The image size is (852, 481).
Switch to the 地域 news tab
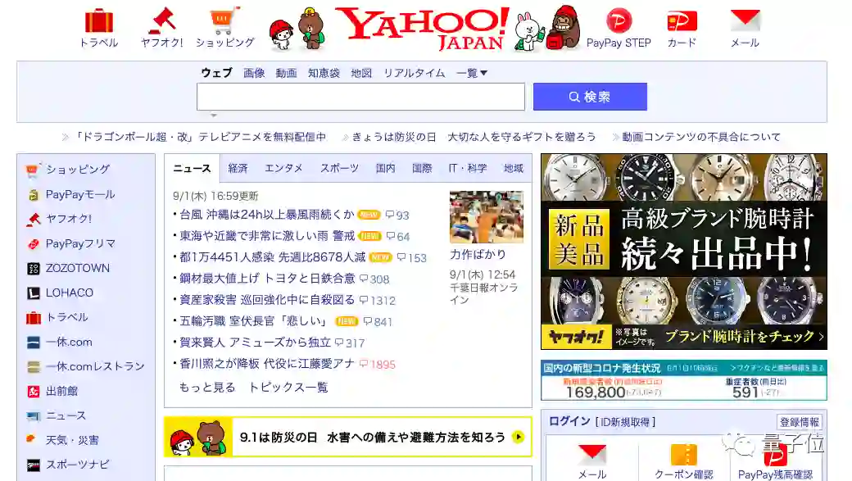(513, 169)
